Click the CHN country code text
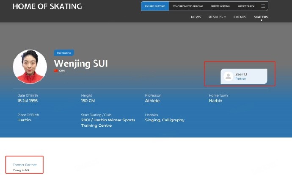The width and height of the screenshot is (292, 175). click(x=62, y=71)
